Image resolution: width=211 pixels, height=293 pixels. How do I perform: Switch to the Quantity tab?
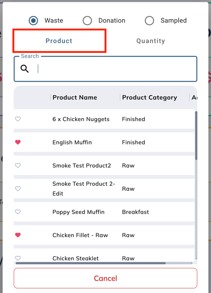(151, 41)
